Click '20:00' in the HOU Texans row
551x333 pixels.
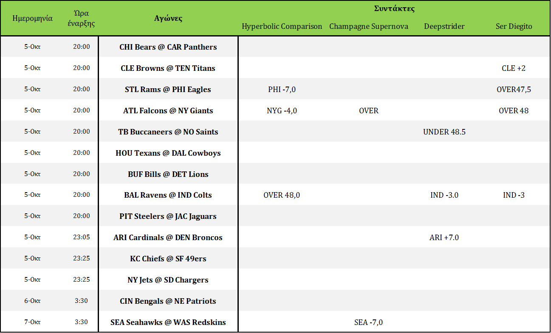coord(82,153)
